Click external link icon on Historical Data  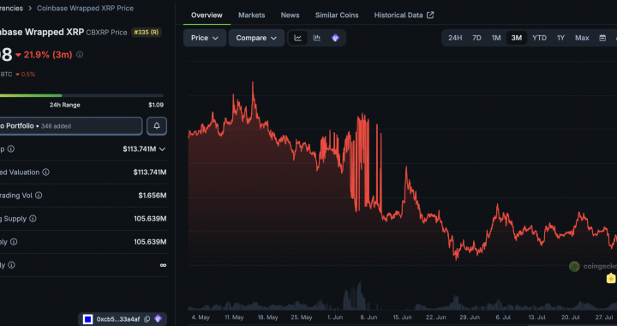tap(430, 15)
